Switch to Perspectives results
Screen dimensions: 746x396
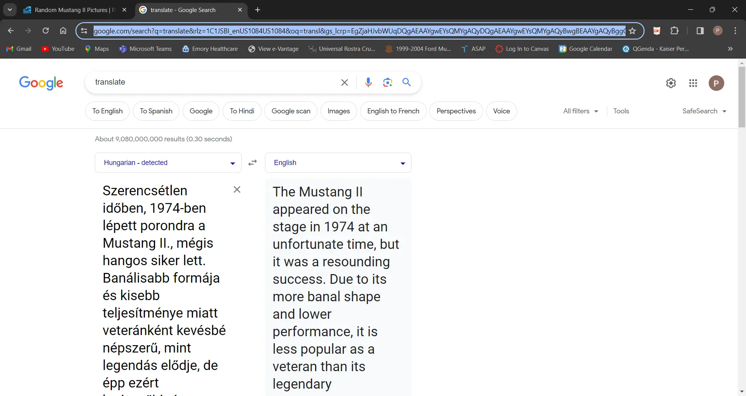point(456,111)
